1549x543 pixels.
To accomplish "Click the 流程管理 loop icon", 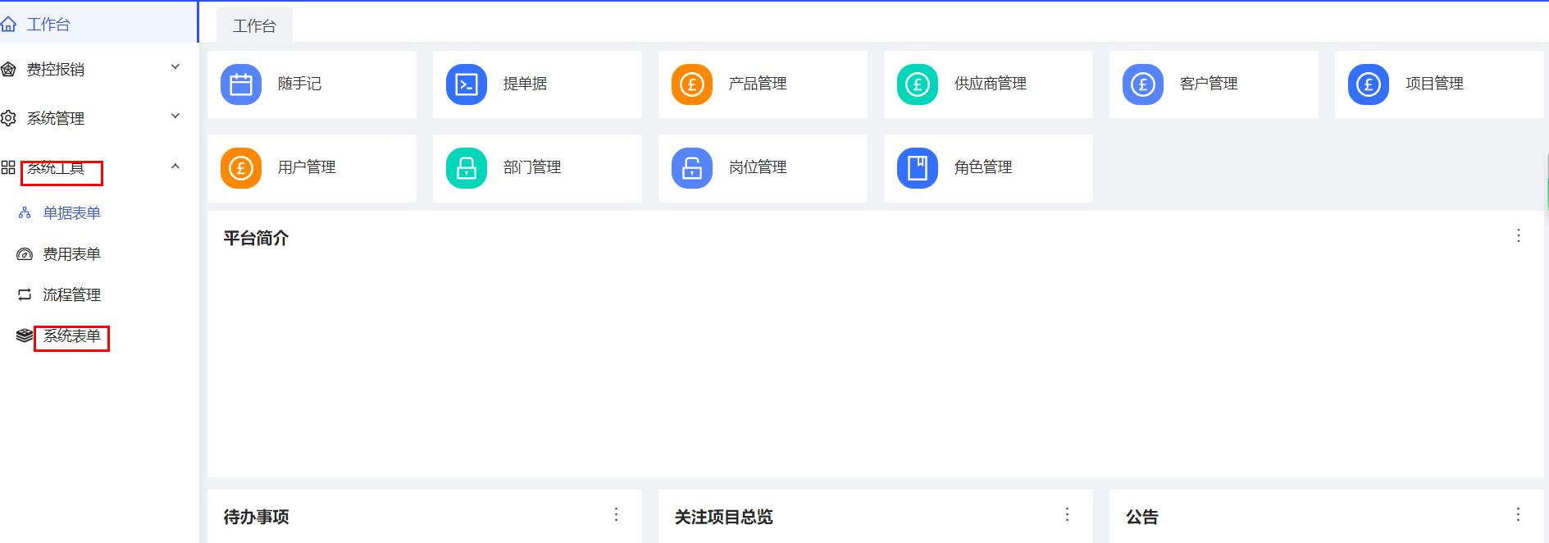I will tap(25, 294).
